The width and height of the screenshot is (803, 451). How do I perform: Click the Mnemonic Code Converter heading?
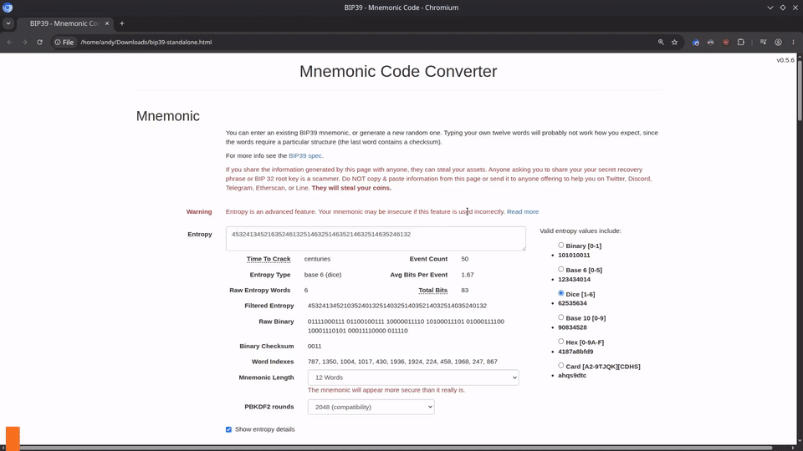pyautogui.click(x=398, y=72)
